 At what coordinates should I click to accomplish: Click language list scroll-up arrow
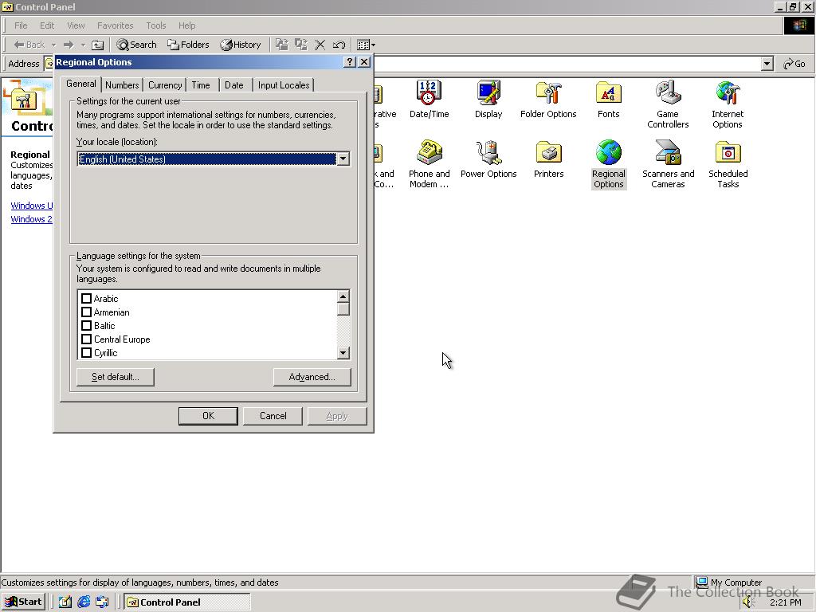[x=343, y=296]
